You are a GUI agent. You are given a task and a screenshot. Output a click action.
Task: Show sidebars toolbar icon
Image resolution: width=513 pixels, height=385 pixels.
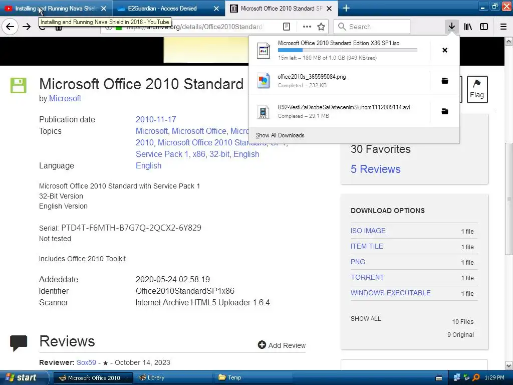tap(484, 27)
